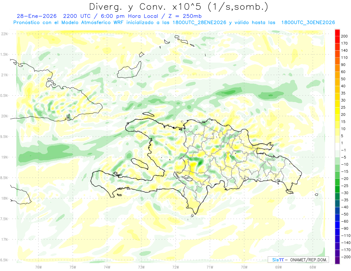Click the "74W" longitude label

coord(107,267)
